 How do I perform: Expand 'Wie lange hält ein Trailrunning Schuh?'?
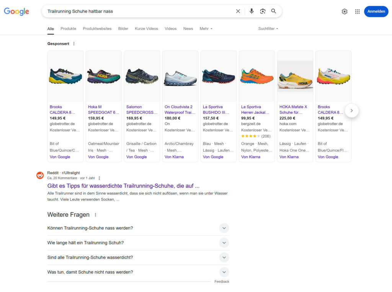138,243
